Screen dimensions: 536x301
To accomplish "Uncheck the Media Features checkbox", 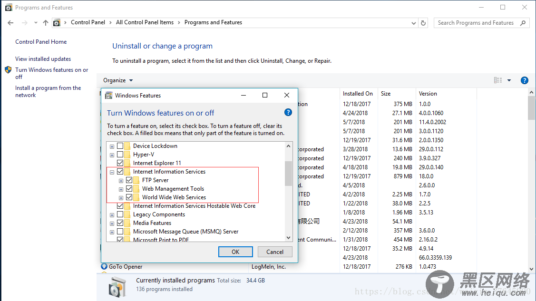I will [x=120, y=223].
